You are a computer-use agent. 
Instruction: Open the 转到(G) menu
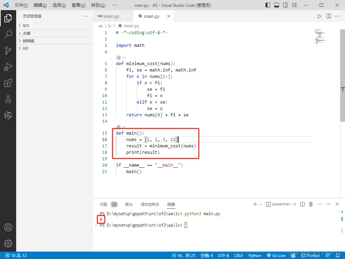click(98, 5)
